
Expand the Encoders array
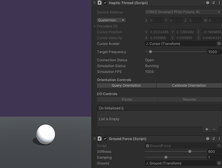click(x=95, y=26)
